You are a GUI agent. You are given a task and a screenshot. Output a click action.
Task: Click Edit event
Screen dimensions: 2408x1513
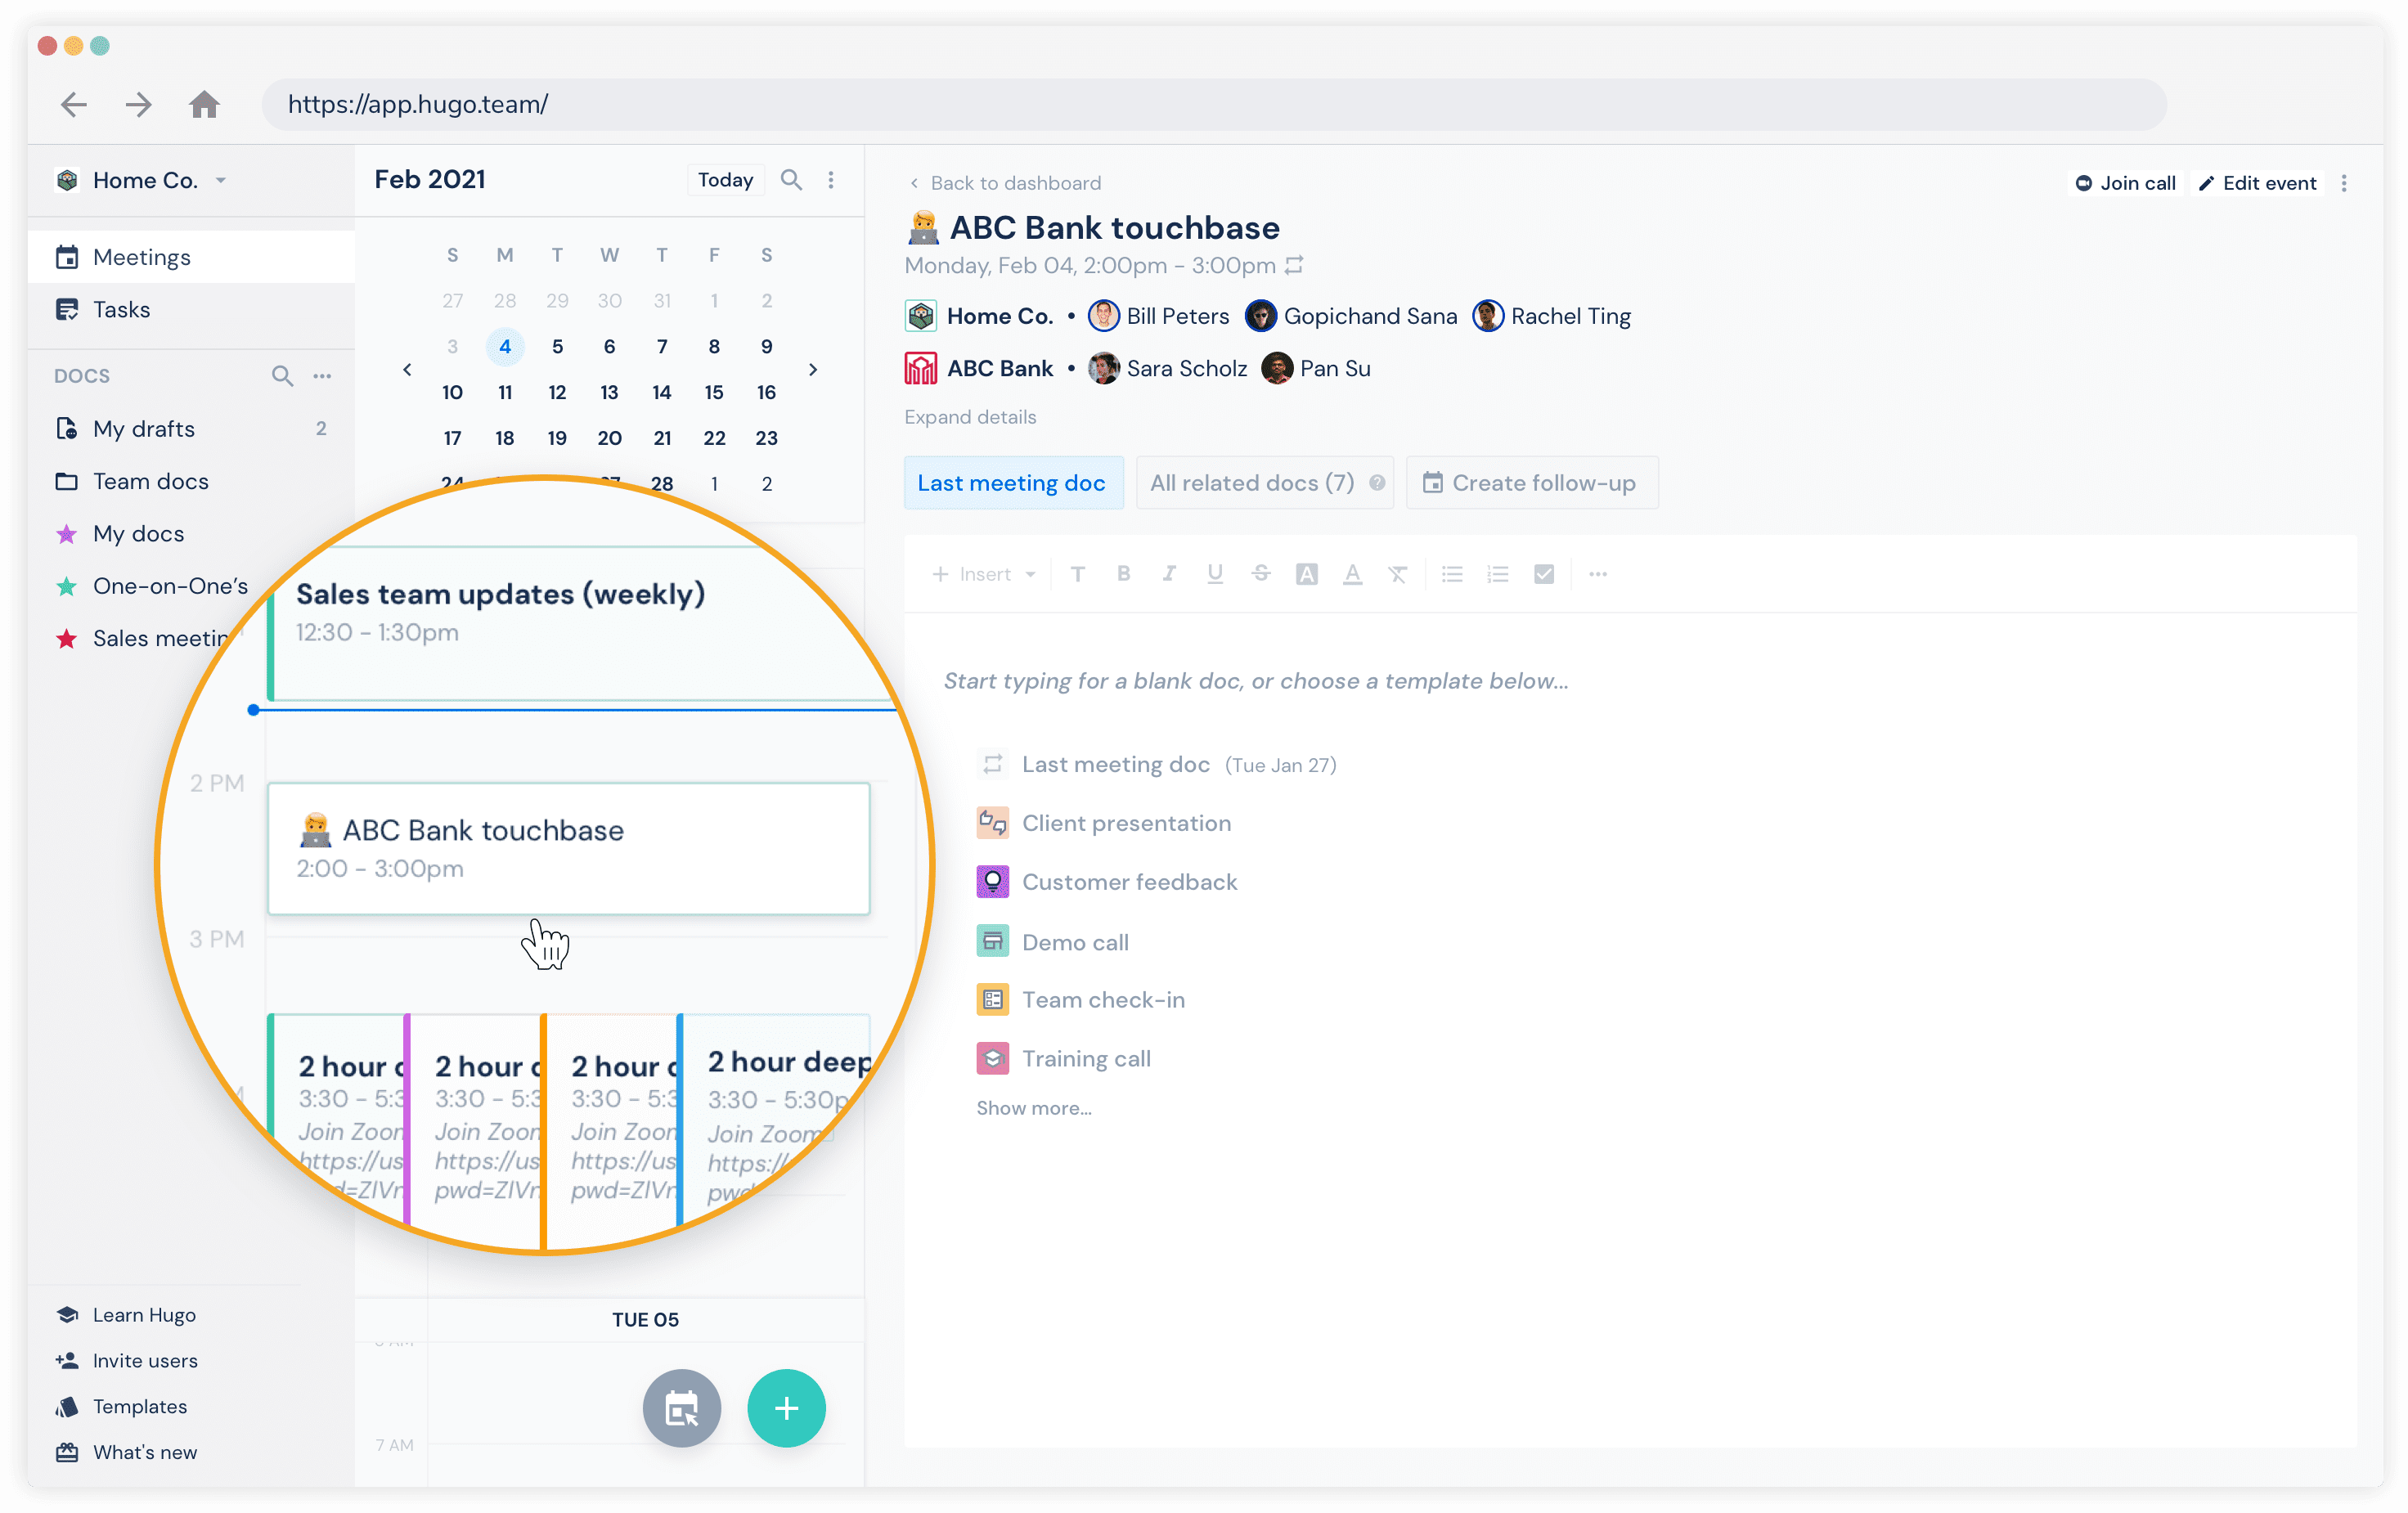point(2258,183)
